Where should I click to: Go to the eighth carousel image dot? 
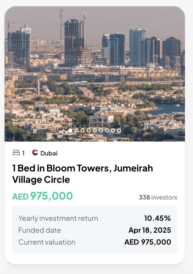click(x=113, y=130)
